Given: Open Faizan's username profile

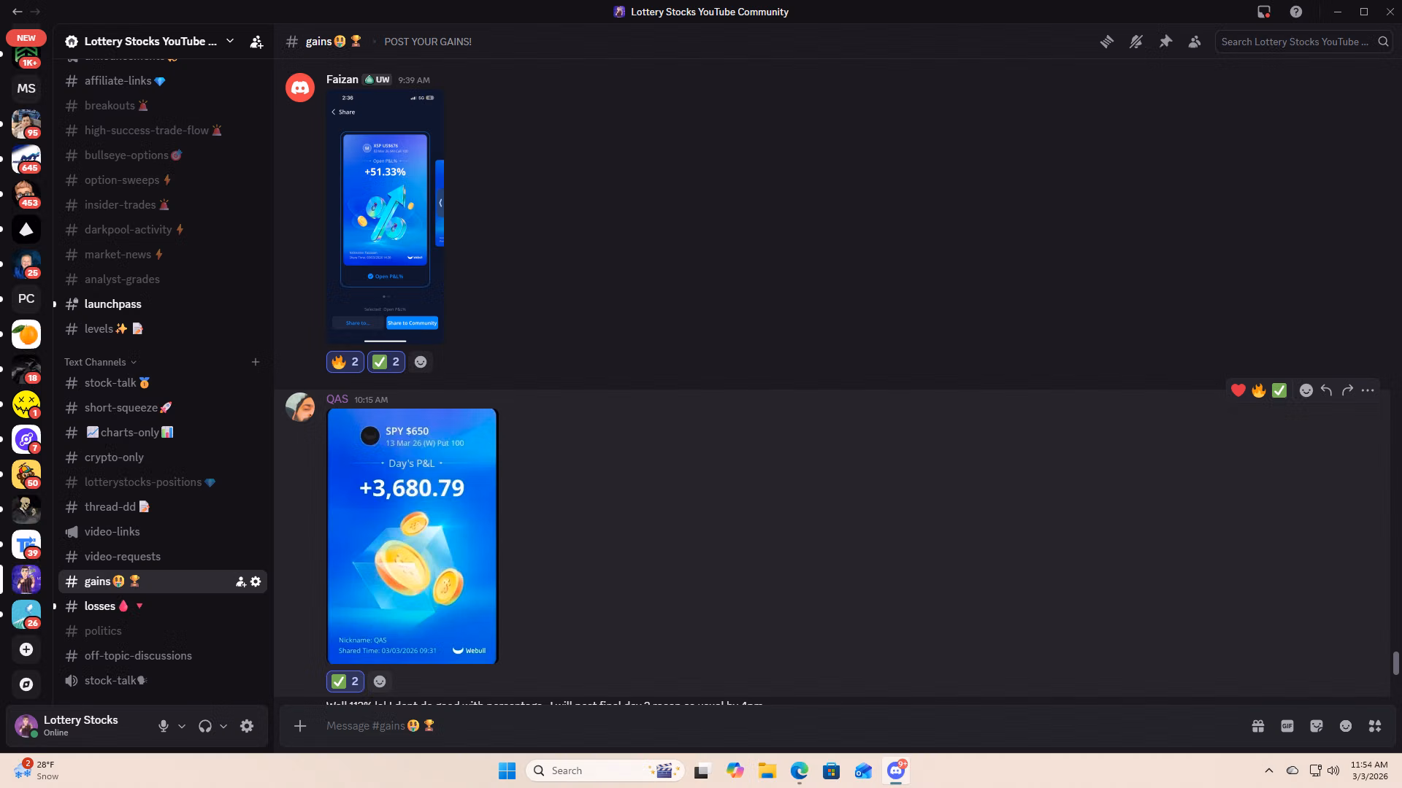Looking at the screenshot, I should (342, 80).
